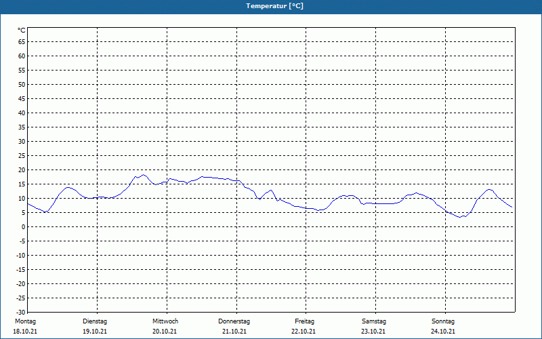Screen dimensions: 542x339
Task: Select the 25 axis value
Action: click(22, 156)
